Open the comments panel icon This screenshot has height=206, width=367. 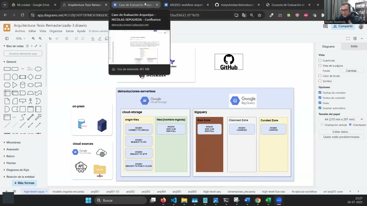pyautogui.click(x=325, y=26)
